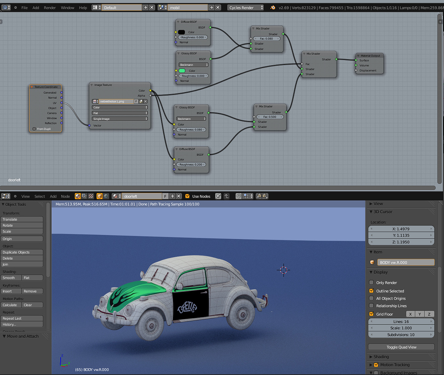Toggle fake user F for doorleft
The image size is (444, 375).
coord(165,196)
